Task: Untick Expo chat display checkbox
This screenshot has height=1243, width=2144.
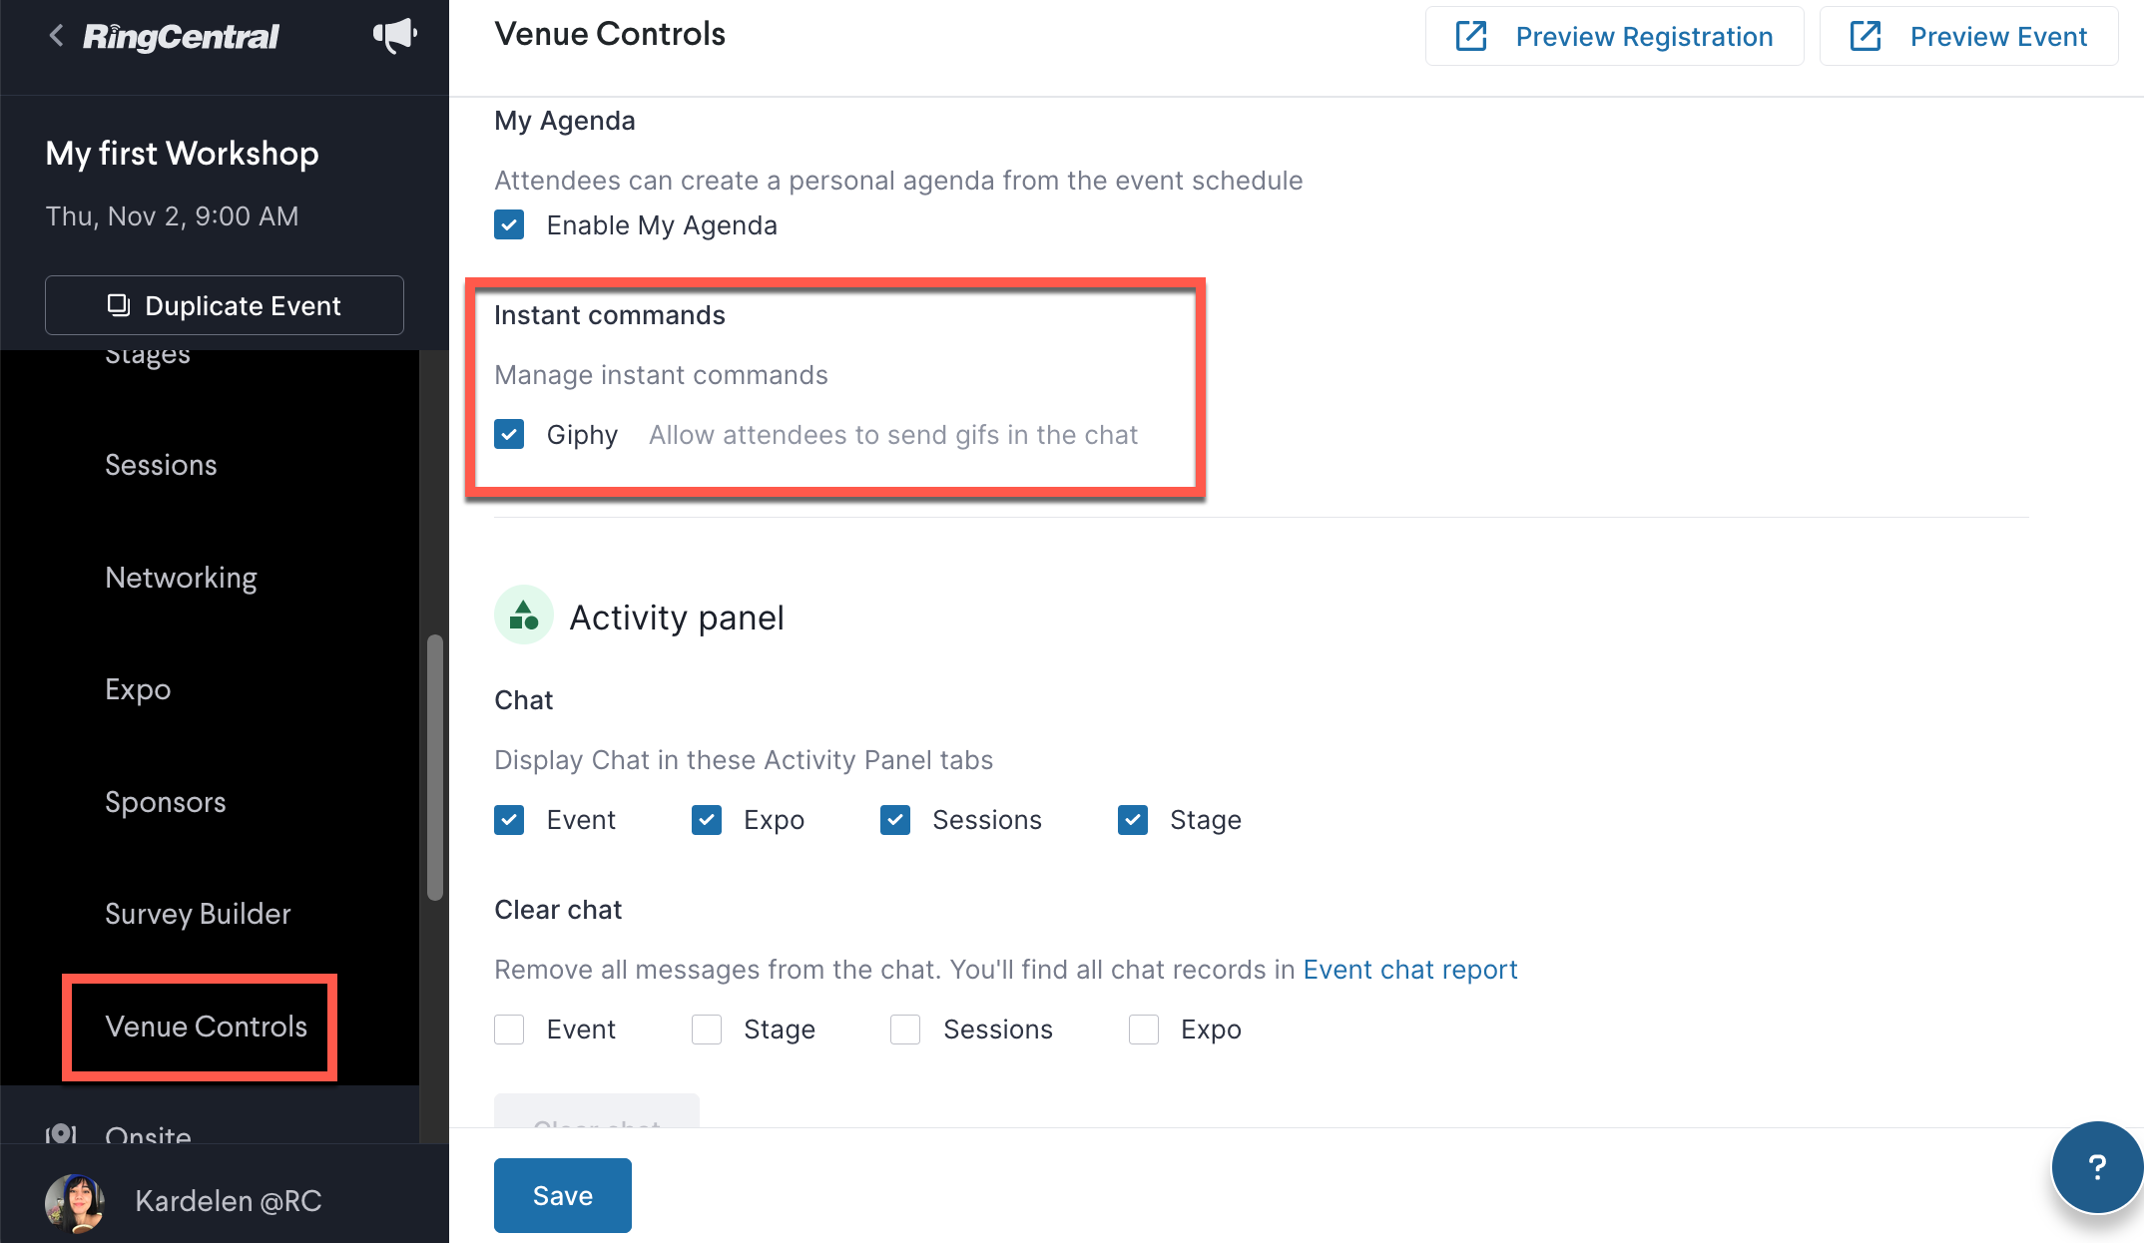Action: click(707, 820)
